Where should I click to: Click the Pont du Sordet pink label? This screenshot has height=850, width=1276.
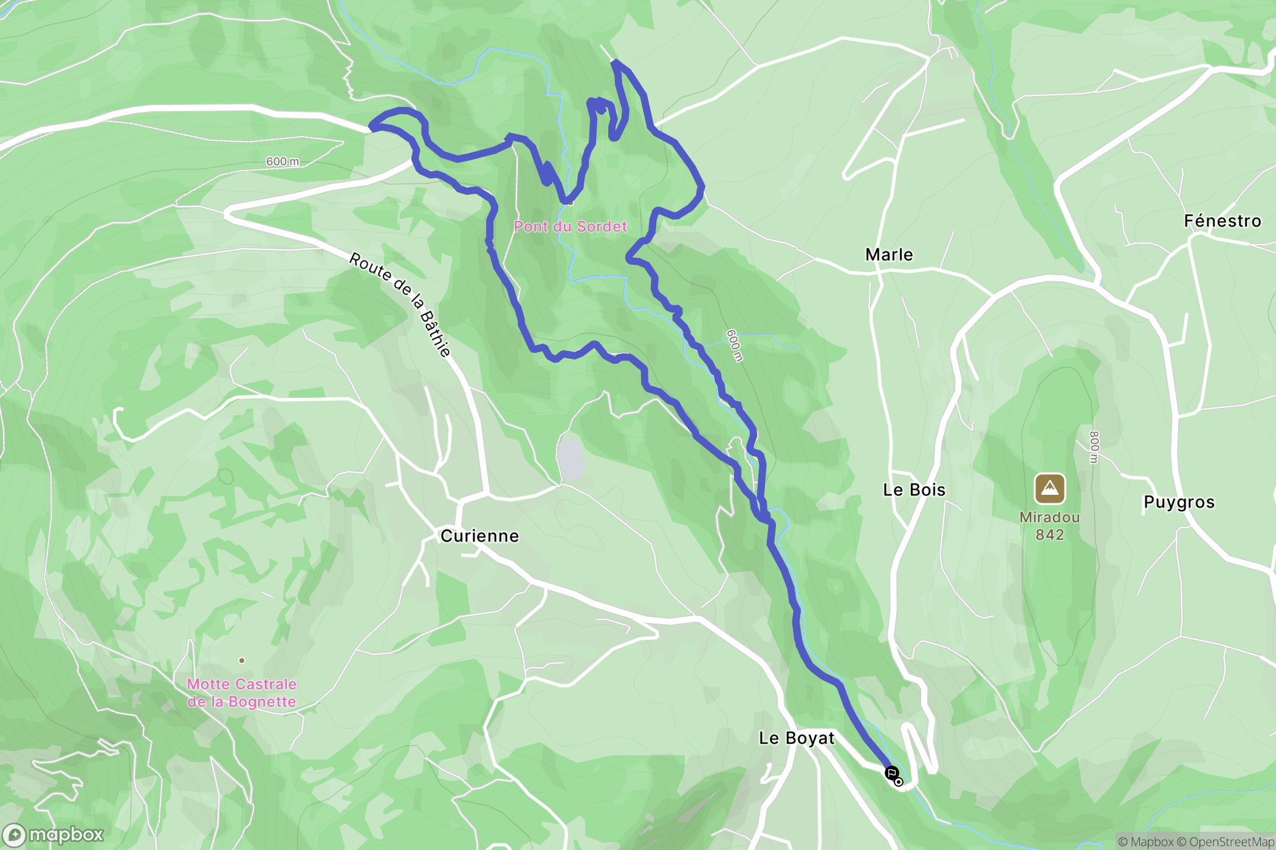571,226
